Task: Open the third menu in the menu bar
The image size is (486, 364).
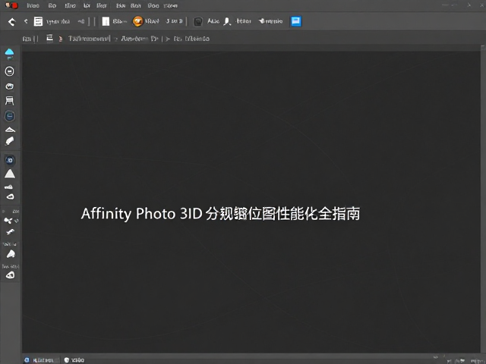Action: coord(71,5)
